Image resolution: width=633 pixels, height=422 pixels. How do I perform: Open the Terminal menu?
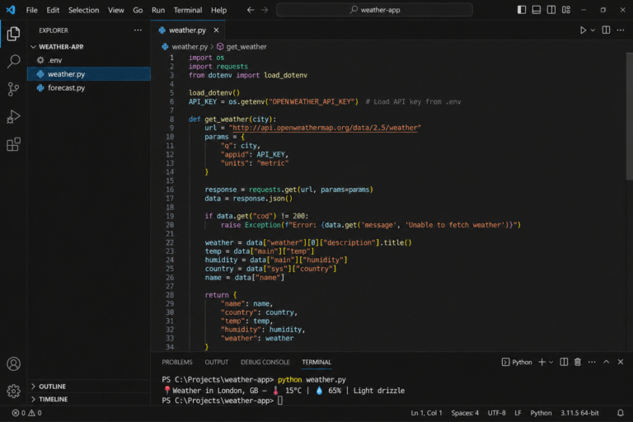coord(188,10)
